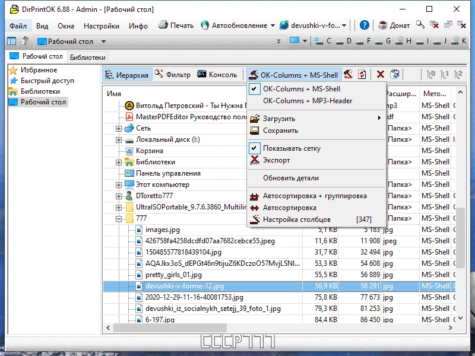This screenshot has height=356, width=475.
Task: Expand the Локальный диск (I:) node
Action: tap(119, 140)
